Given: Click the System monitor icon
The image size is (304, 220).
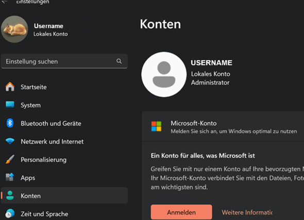Looking at the screenshot, I should pos(10,105).
